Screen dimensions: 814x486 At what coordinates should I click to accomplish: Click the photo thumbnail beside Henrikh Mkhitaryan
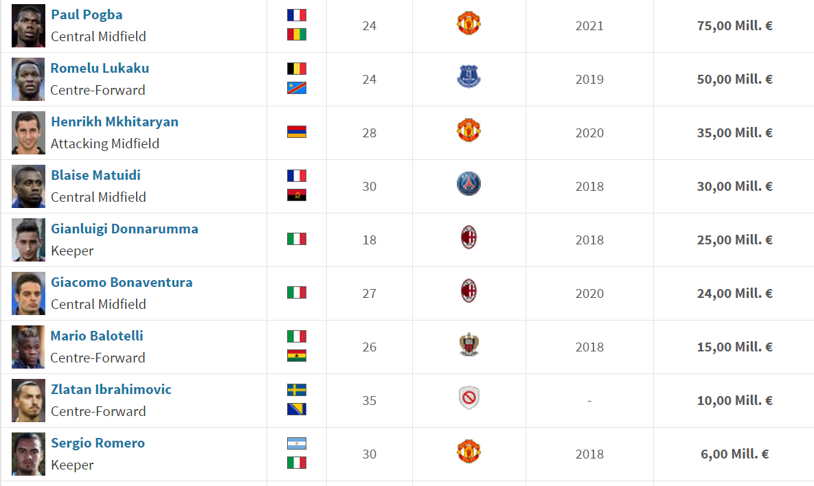pos(28,132)
